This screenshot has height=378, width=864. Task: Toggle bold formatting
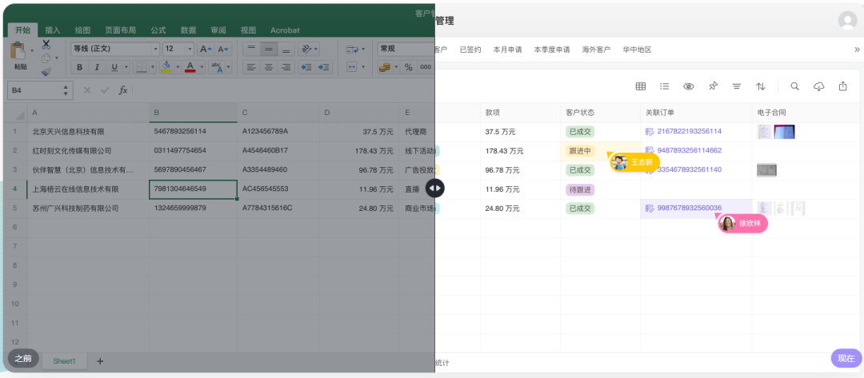click(79, 67)
